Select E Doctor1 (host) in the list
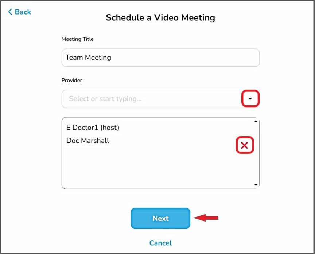This screenshot has width=315, height=254. coord(84,128)
